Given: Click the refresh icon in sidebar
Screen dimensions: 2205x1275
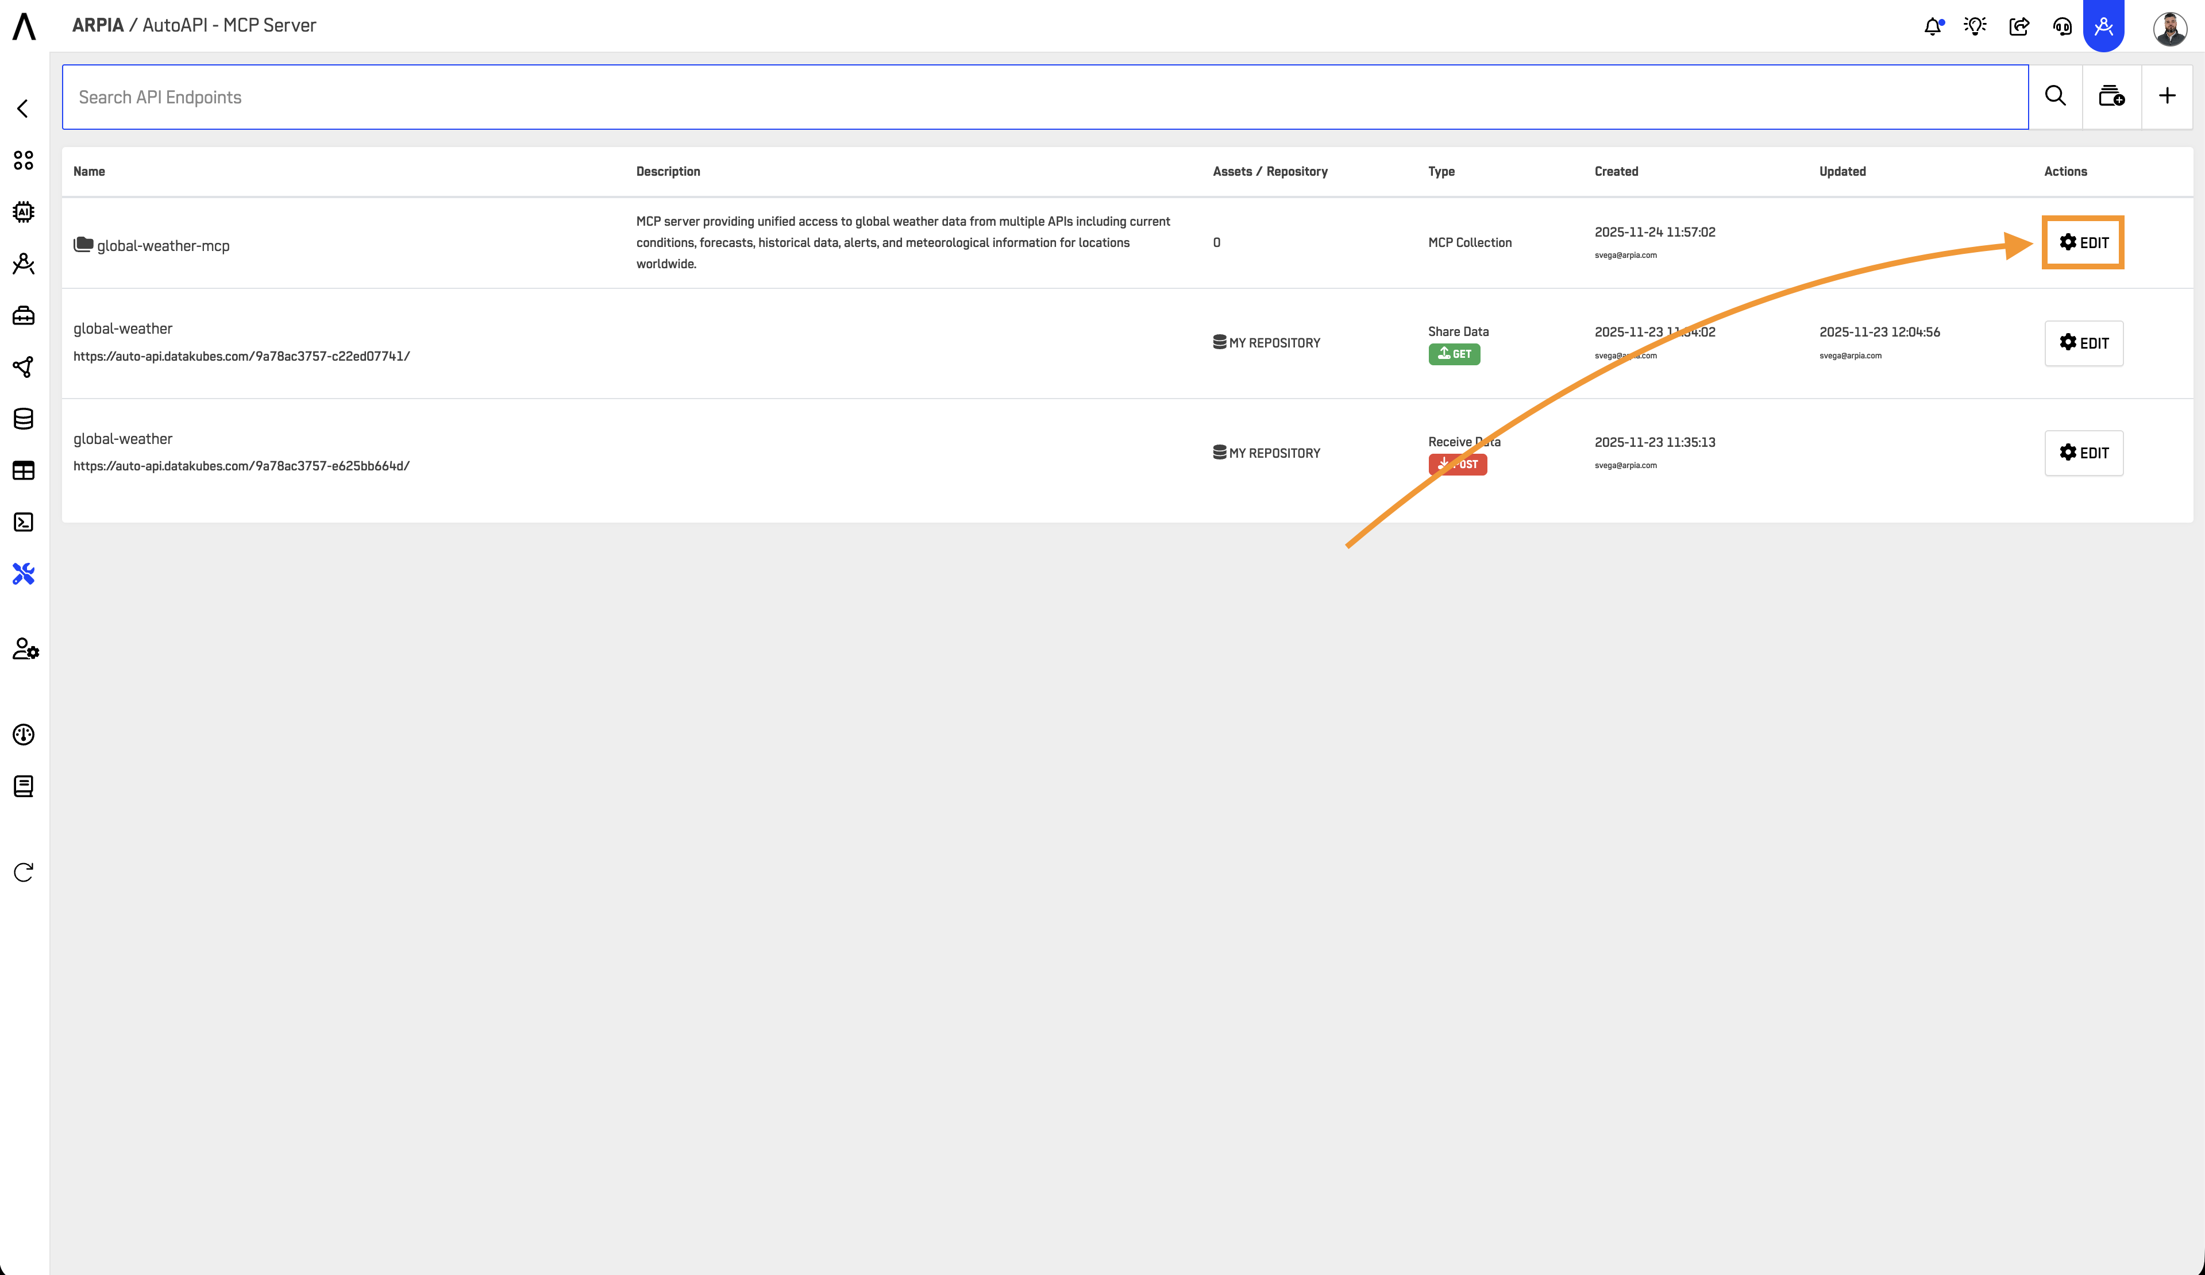Looking at the screenshot, I should pos(24,872).
